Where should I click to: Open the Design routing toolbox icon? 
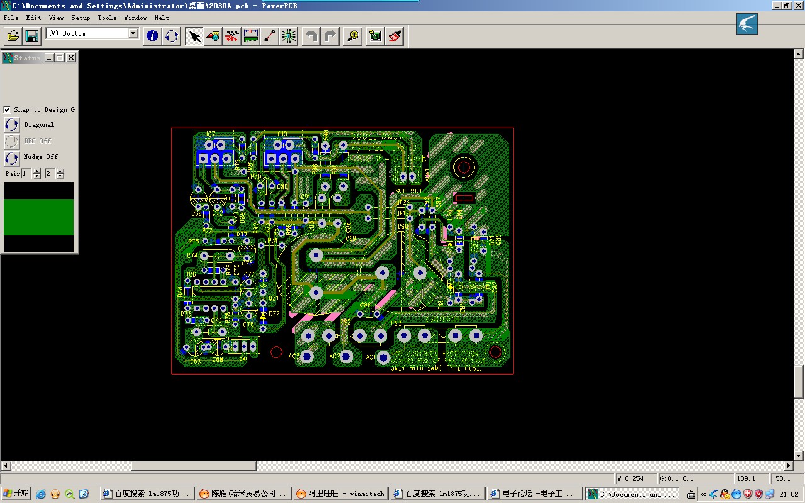coord(232,36)
